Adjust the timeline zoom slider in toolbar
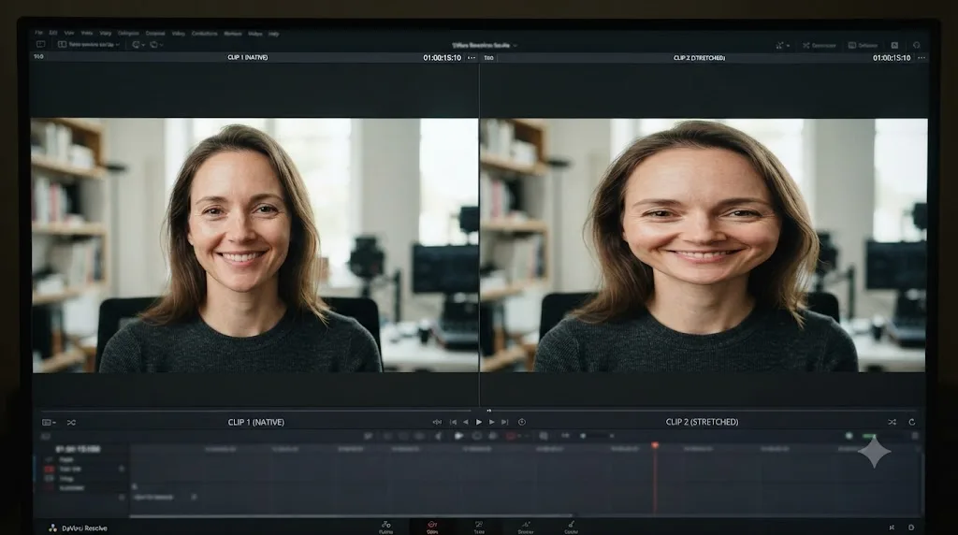This screenshot has height=535, width=958. tap(596, 436)
